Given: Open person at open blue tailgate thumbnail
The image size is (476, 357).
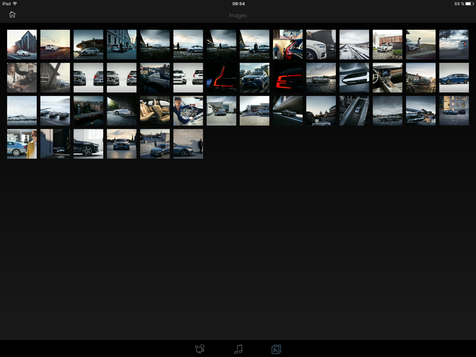Looking at the screenshot, I should coord(288,44).
